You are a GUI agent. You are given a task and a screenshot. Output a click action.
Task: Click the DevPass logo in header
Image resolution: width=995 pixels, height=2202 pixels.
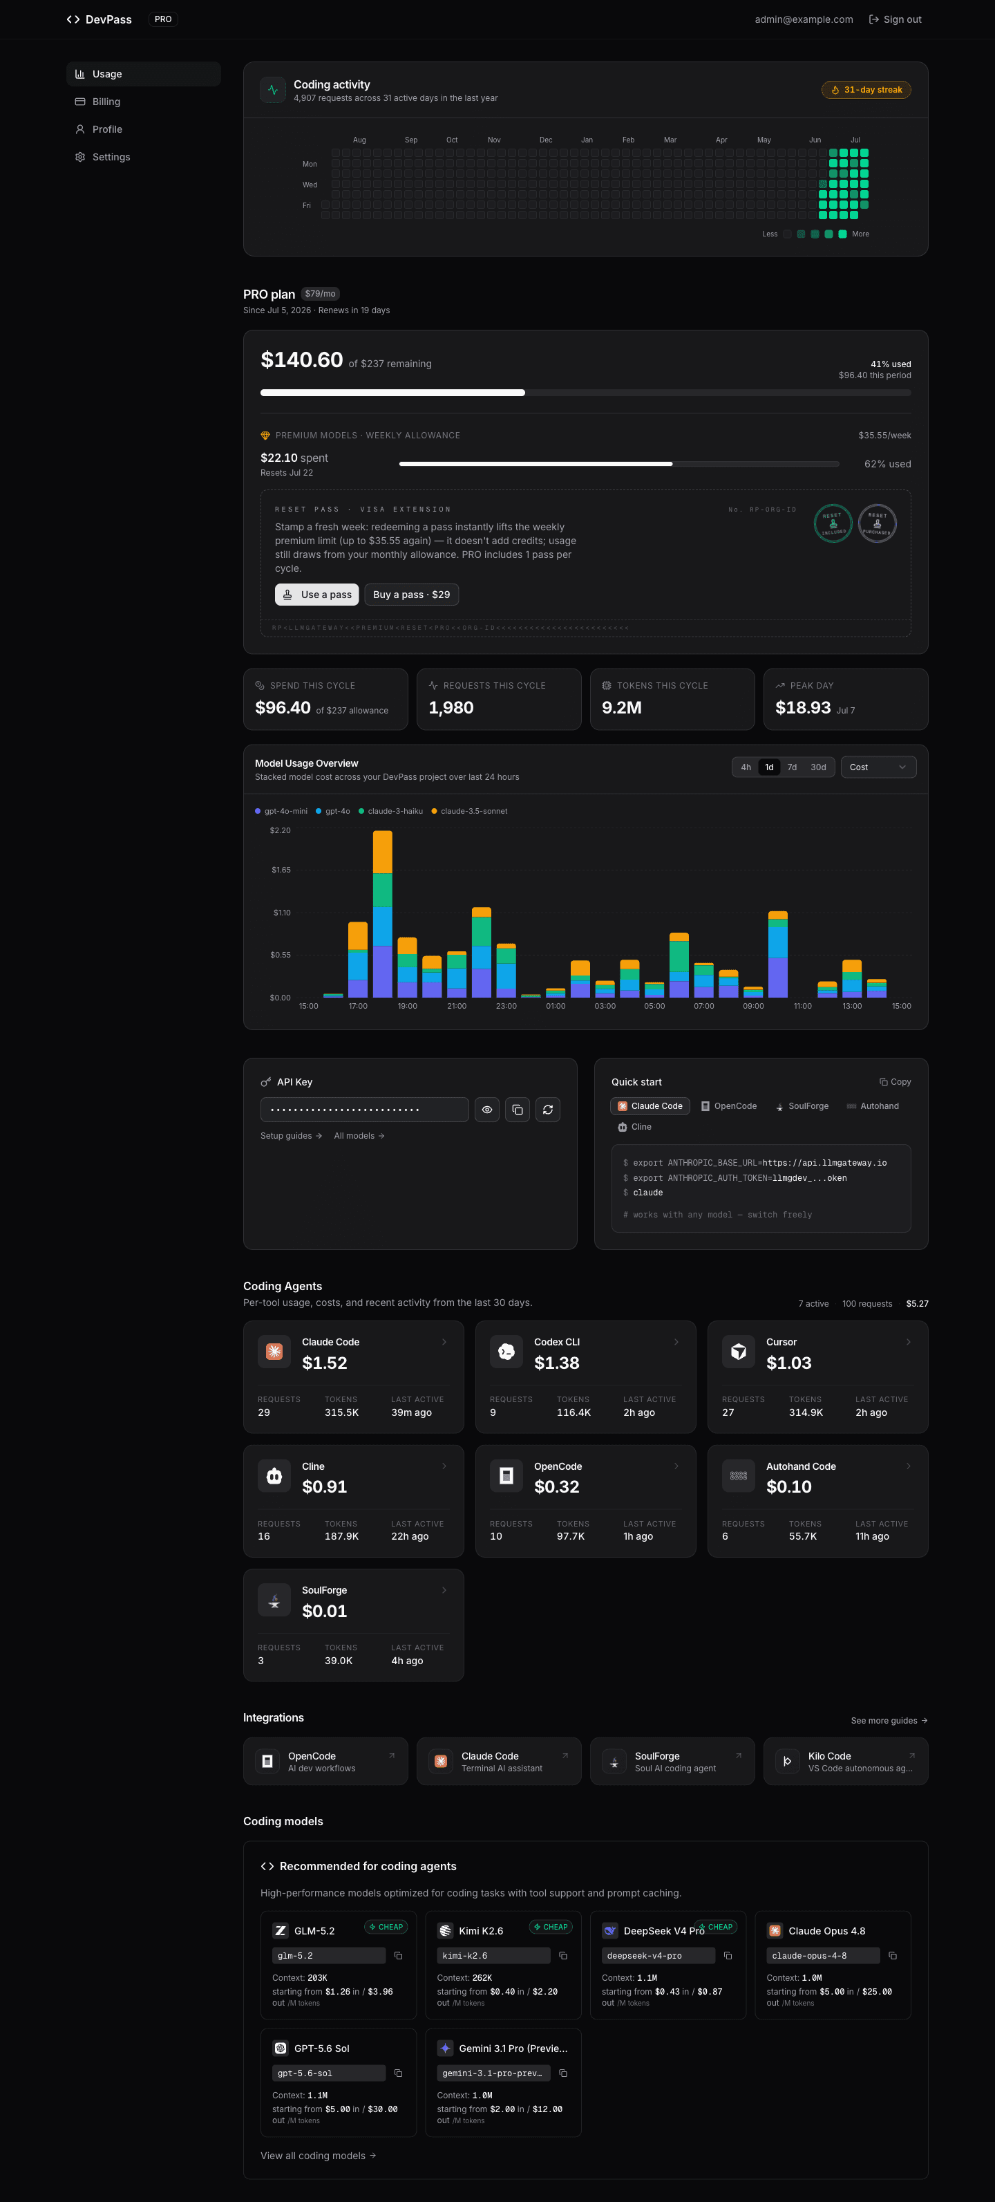coord(99,19)
